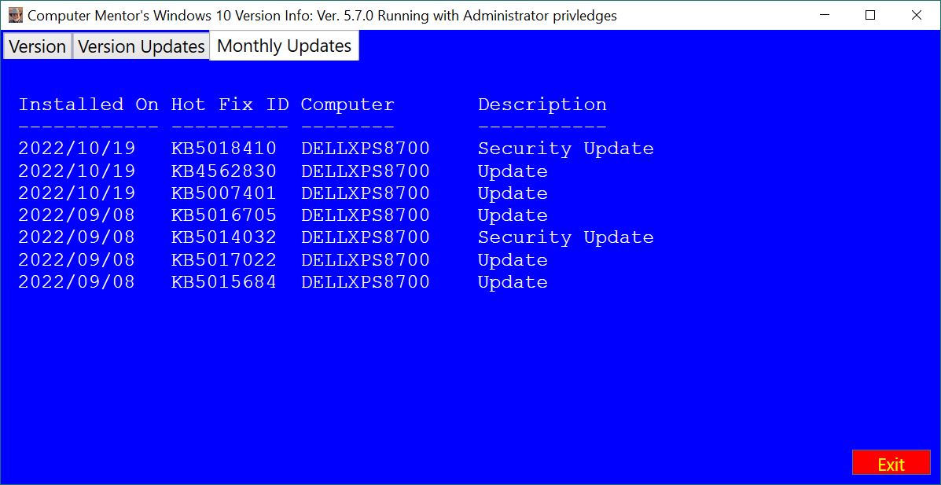Click the Computer column header
The height and width of the screenshot is (485, 941).
pyautogui.click(x=347, y=105)
